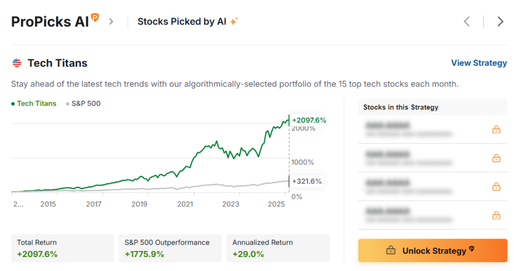Open the View Strategy link
This screenshot has height=271, width=514.
(x=479, y=63)
